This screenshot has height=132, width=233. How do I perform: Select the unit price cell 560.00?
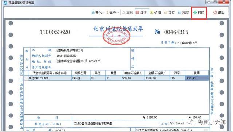pos(133,78)
